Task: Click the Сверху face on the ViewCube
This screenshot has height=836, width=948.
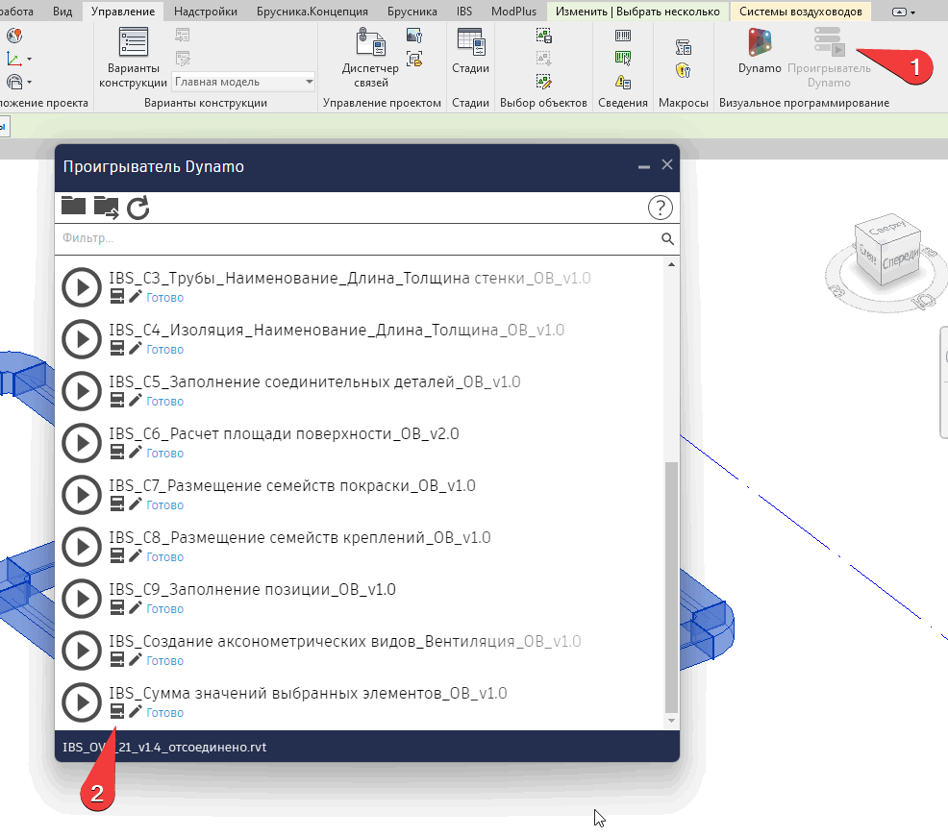Action: 886,228
